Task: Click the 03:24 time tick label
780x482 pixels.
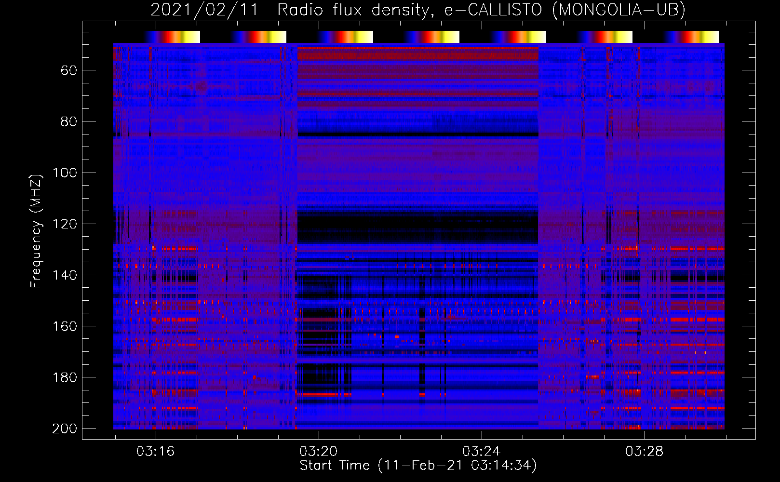Action: tap(481, 452)
